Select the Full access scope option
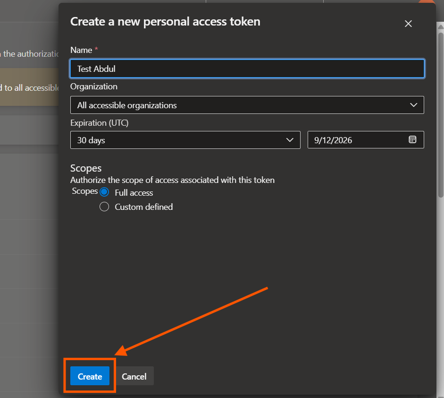444x398 pixels. (x=104, y=192)
